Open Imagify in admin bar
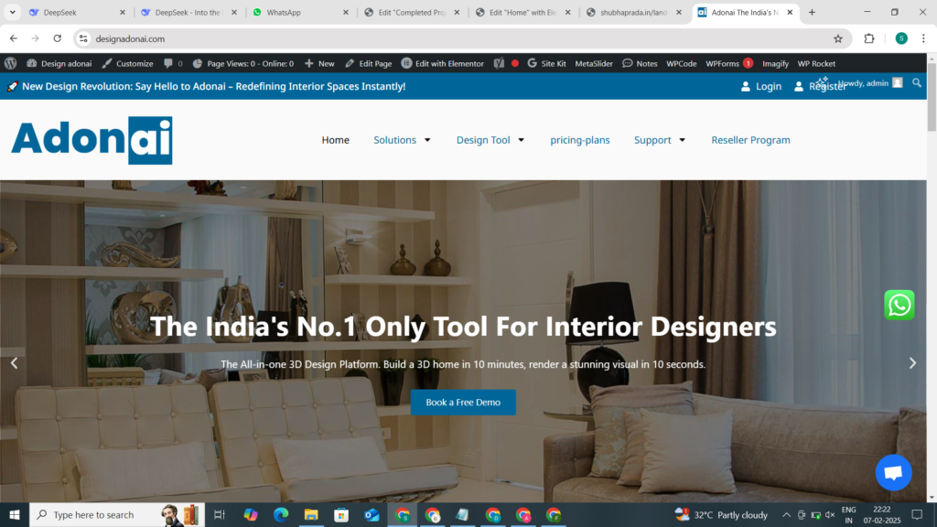 [775, 63]
